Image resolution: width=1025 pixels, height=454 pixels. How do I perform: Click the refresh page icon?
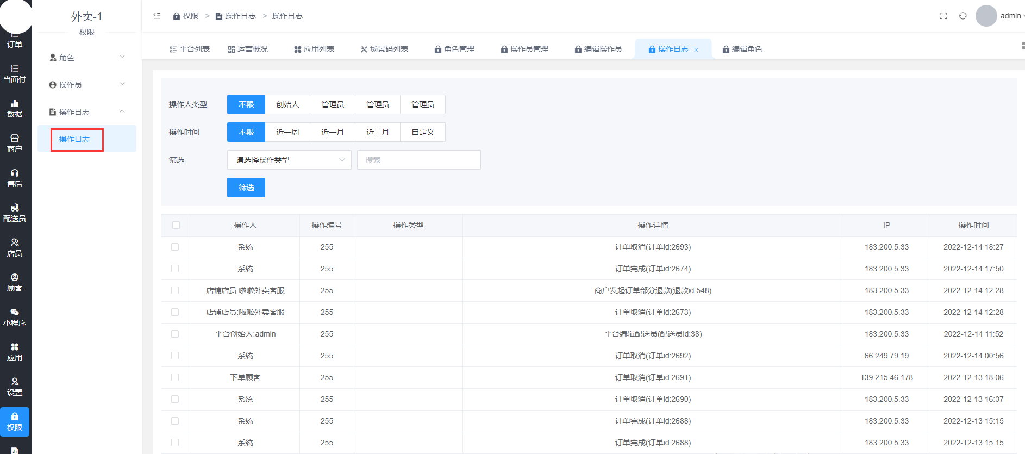click(962, 16)
